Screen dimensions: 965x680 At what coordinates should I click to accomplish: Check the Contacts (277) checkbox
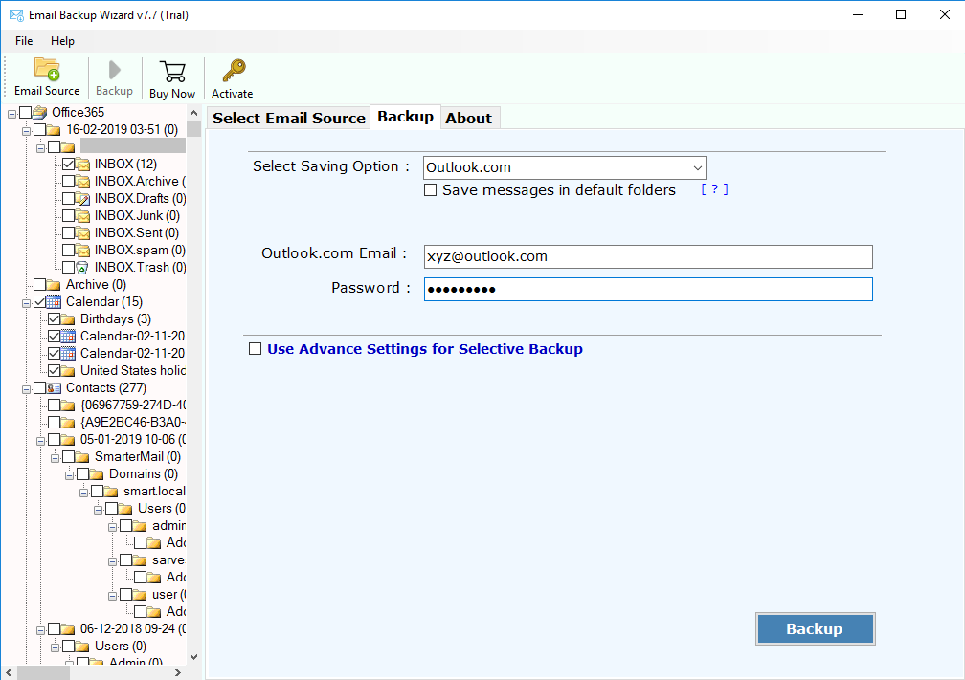click(40, 388)
